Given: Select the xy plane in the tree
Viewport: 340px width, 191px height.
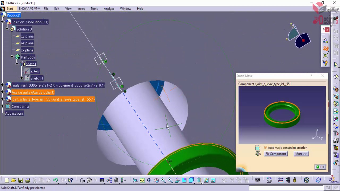Looking at the screenshot, I should tap(27, 36).
